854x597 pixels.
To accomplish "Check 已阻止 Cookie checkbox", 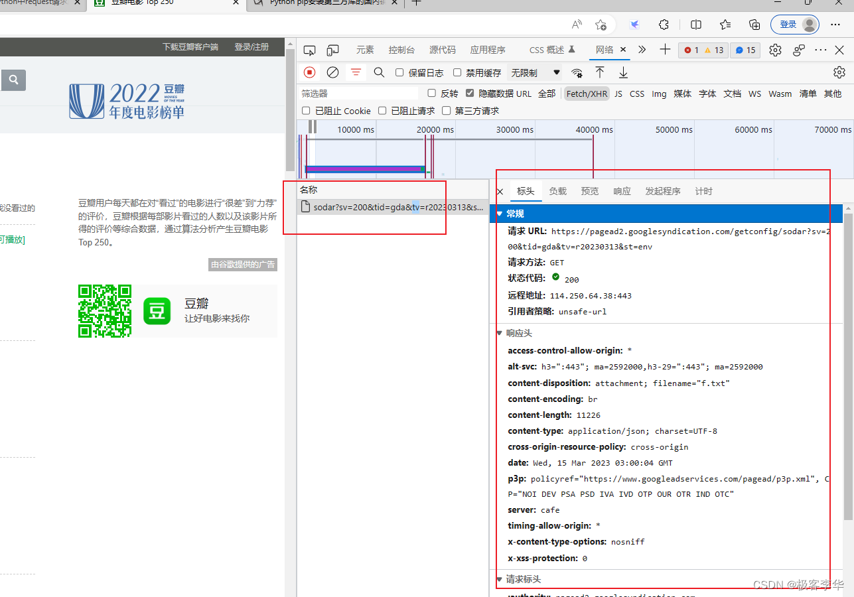I will point(306,111).
